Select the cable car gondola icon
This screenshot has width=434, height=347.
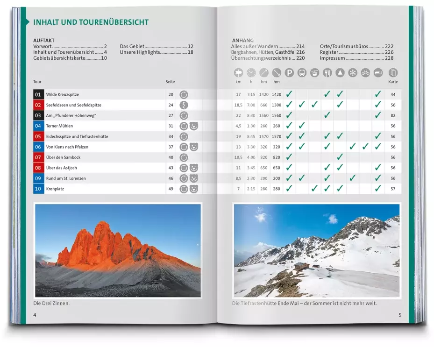tap(314, 73)
